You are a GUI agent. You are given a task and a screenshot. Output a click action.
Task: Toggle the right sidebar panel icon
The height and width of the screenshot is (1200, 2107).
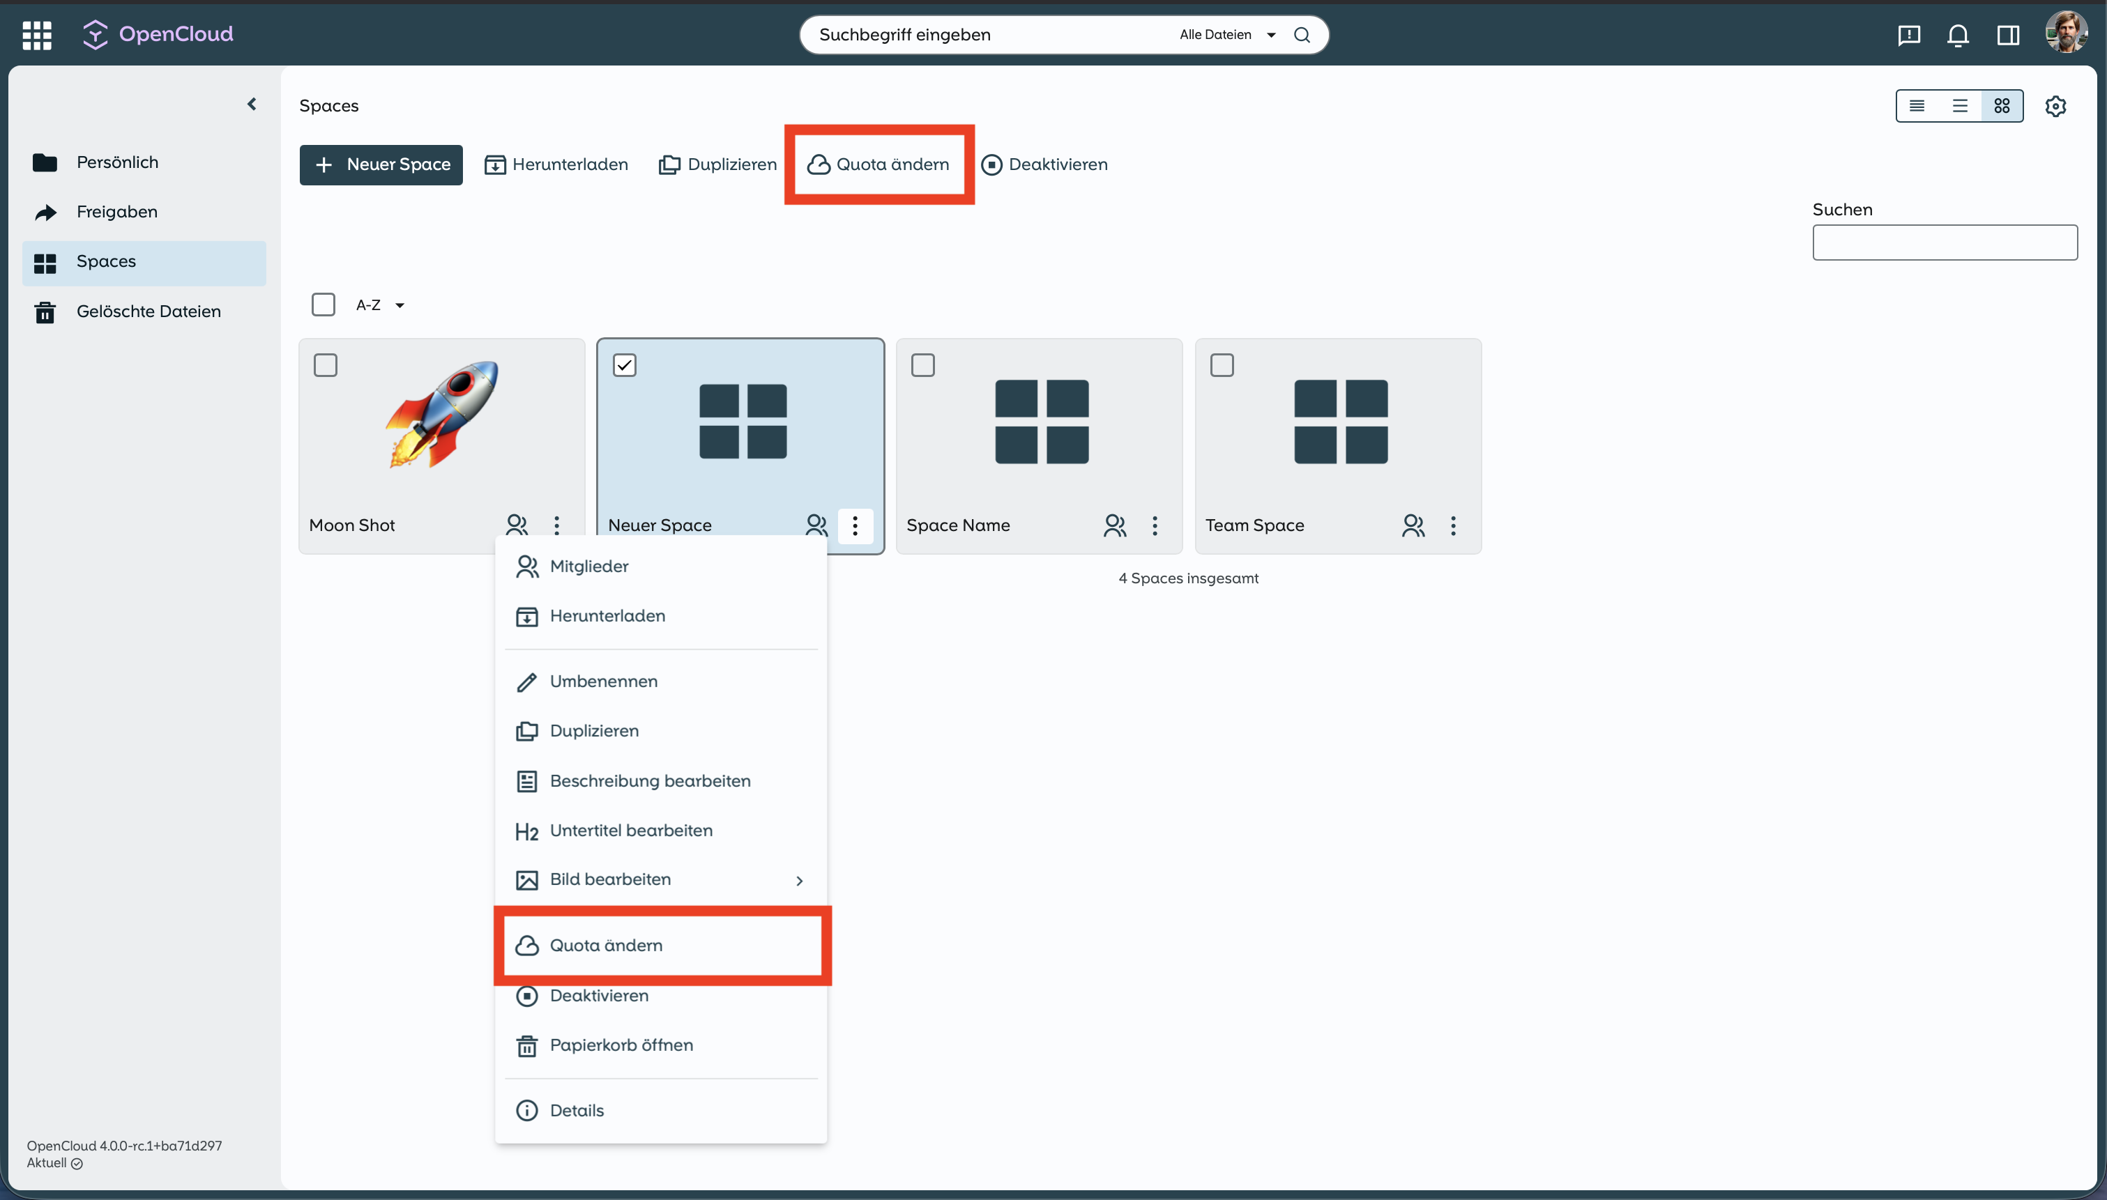[2008, 35]
